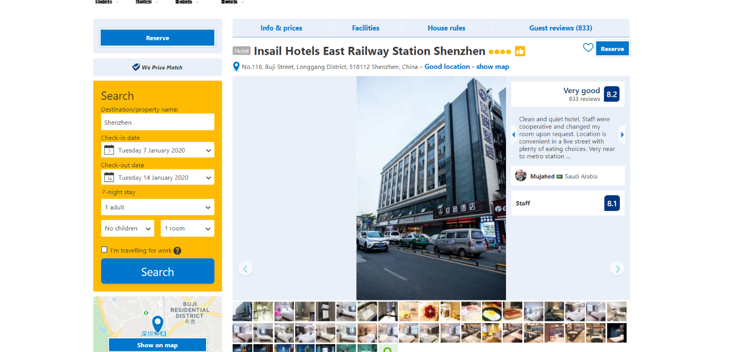730x352 pixels.
Task: Click the large main hotel building photo
Action: tap(431, 188)
